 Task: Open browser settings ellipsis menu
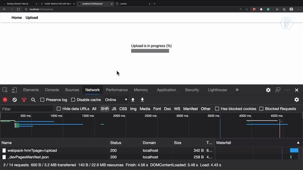click(299, 9)
